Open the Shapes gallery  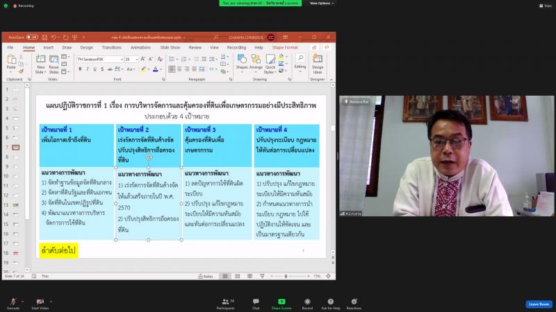242,62
